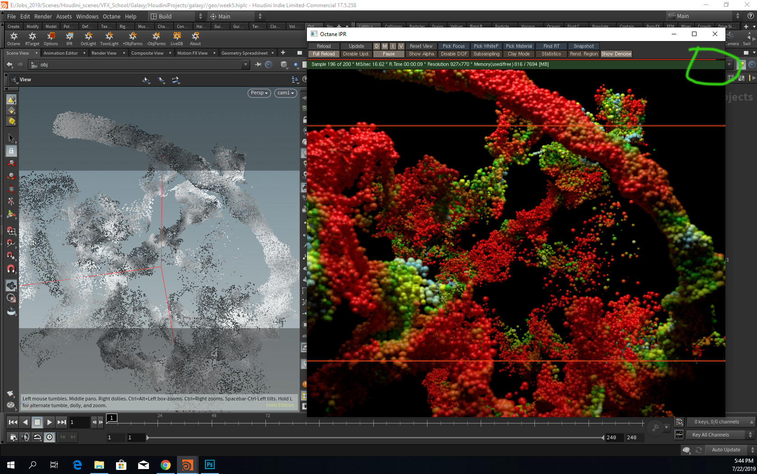Viewport: 757px width, 474px height.
Task: Open the Render menu
Action: click(x=43, y=16)
